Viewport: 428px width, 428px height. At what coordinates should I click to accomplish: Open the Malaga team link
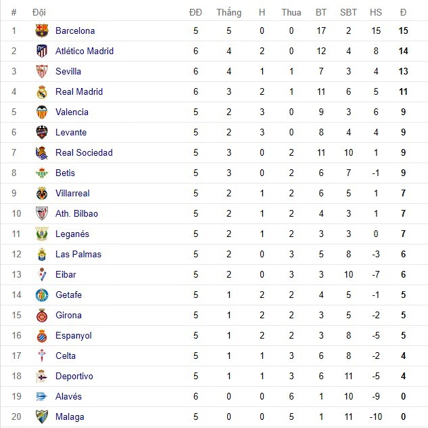pos(70,416)
